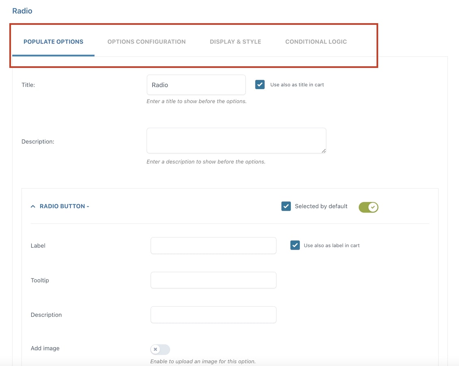Disable the green radio button option toggle
This screenshot has height=366, width=459.
pyautogui.click(x=368, y=207)
